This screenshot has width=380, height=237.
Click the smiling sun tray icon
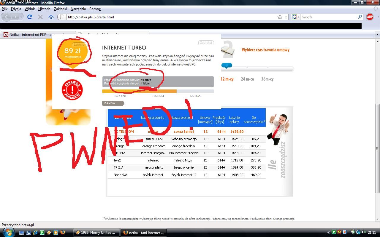[339, 232]
